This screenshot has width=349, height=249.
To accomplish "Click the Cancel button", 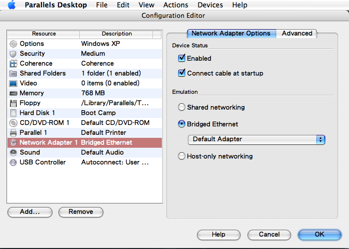I will click(269, 235).
